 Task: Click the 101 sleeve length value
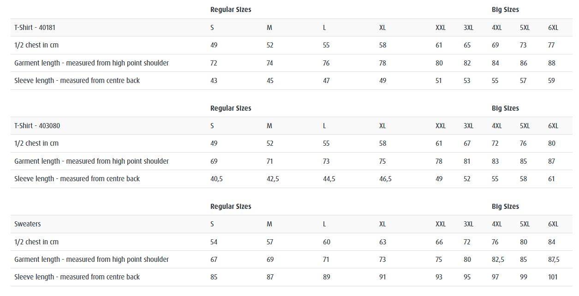point(553,277)
